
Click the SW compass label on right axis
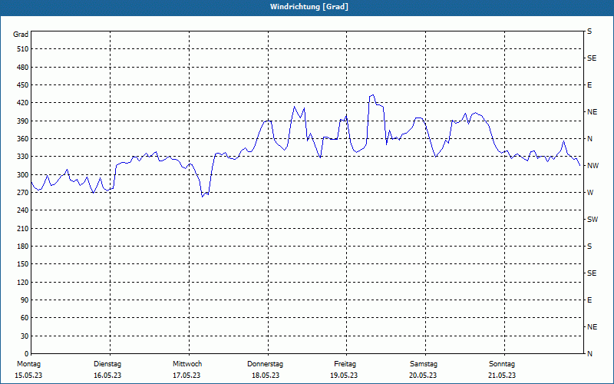point(593,220)
